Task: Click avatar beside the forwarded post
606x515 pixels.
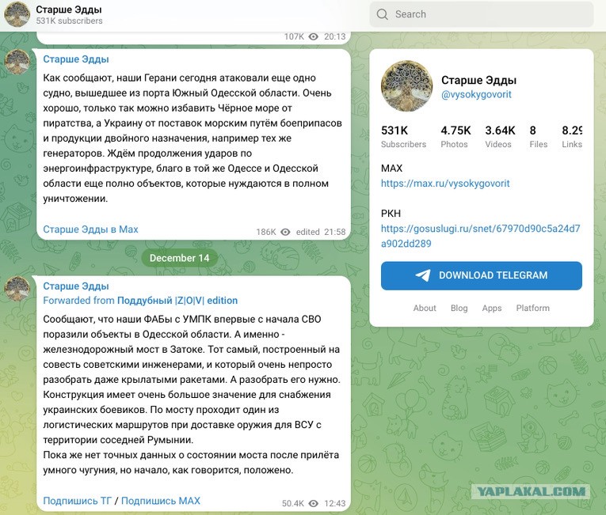Action: pyautogui.click(x=17, y=289)
